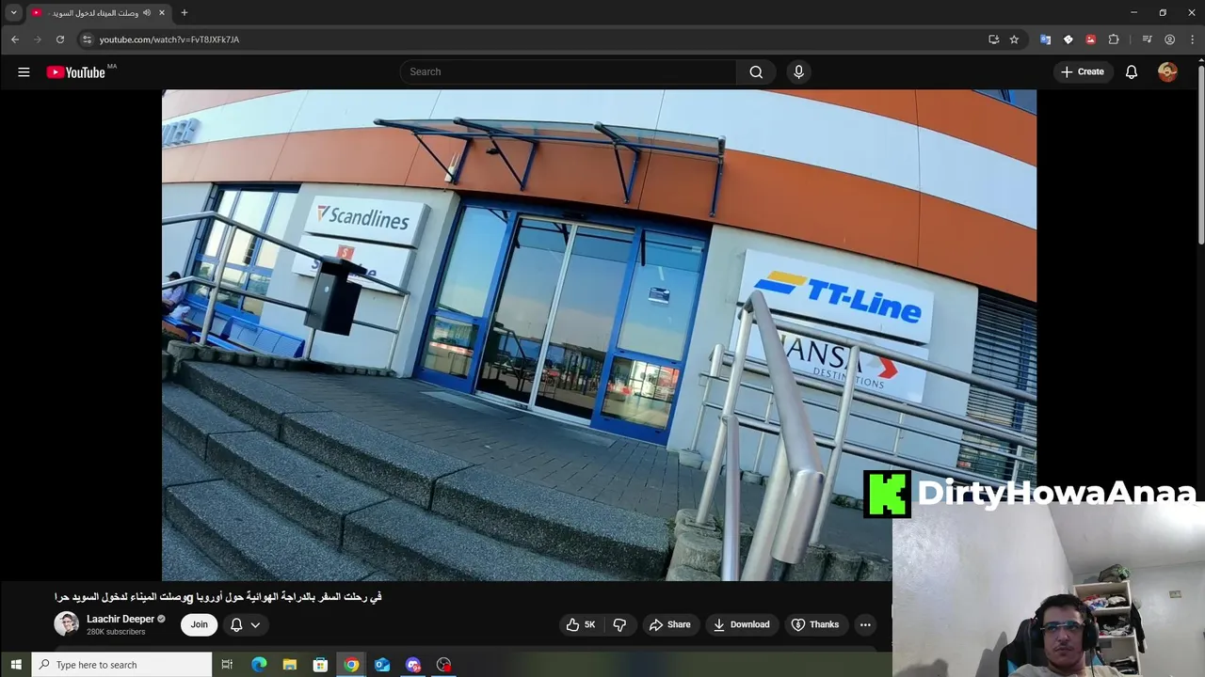The height and width of the screenshot is (677, 1205).
Task: Mute the tab via speaker icon
Action: [x=146, y=13]
